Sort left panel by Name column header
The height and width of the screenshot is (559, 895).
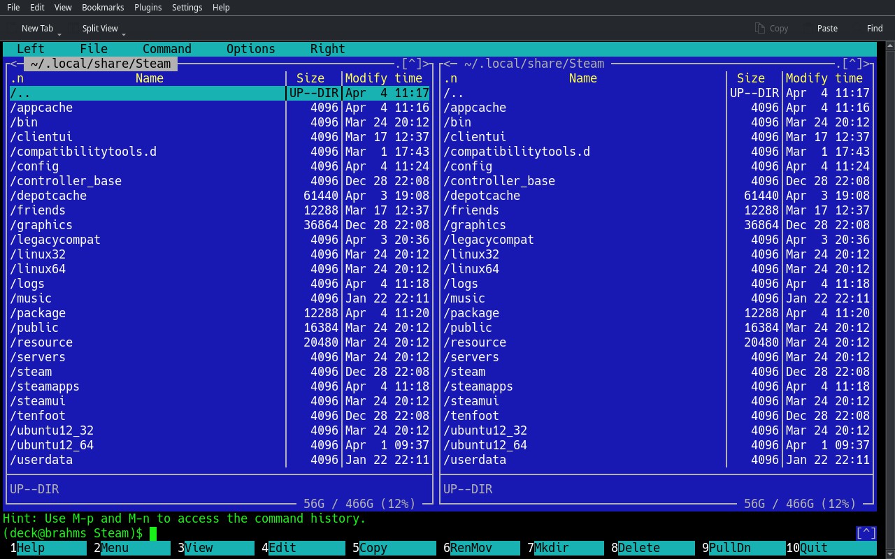(x=150, y=78)
